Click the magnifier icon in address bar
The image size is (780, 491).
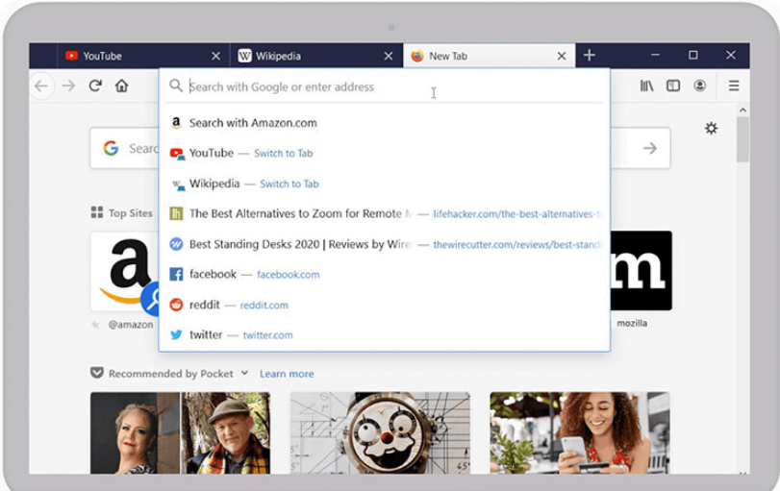[176, 86]
